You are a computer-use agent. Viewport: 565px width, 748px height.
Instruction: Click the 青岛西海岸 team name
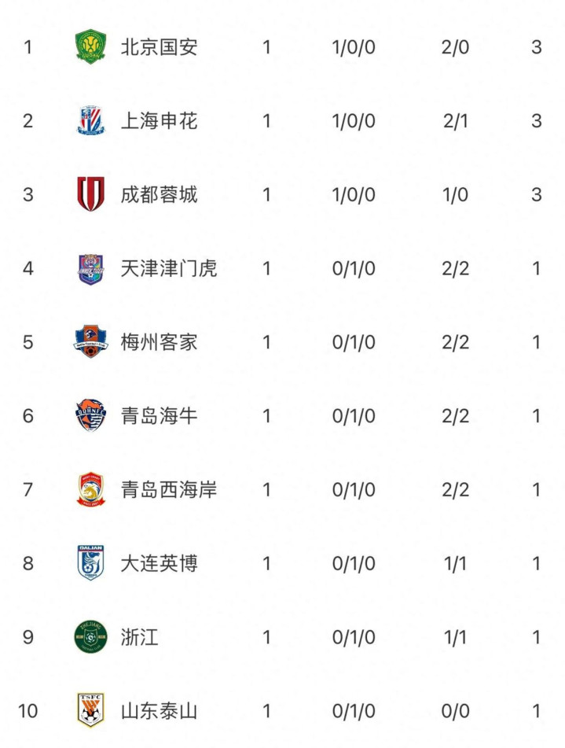pos(168,489)
